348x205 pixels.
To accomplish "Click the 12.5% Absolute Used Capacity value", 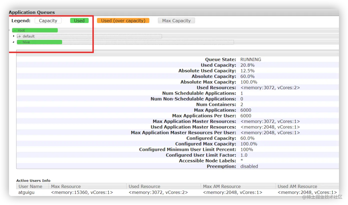I will (247, 71).
